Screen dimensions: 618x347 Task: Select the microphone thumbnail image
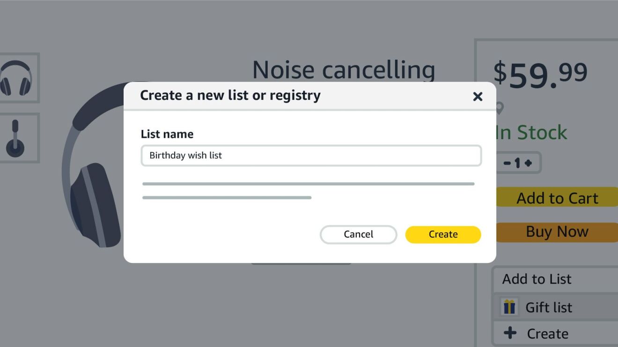(15, 139)
